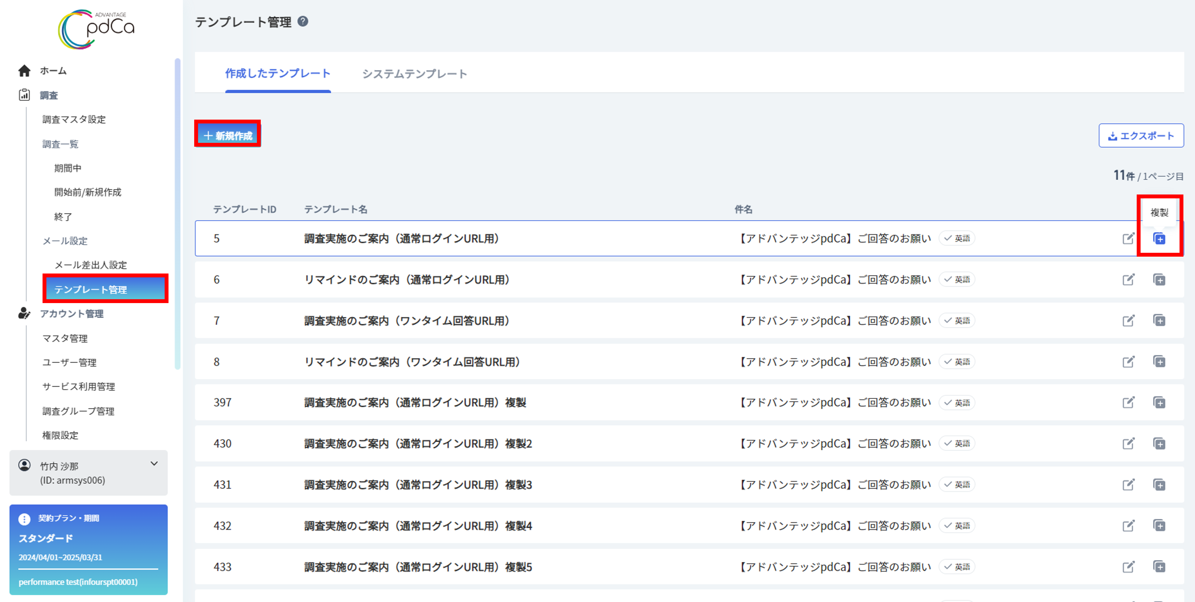Edit template ID 431 with the pencil icon
The width and height of the screenshot is (1195, 602).
click(1128, 485)
